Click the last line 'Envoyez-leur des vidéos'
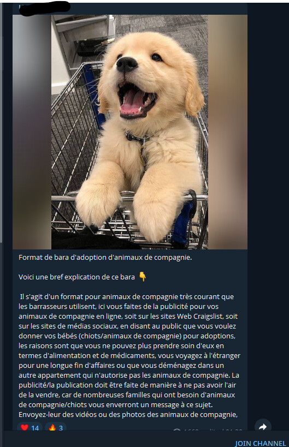 tap(128, 414)
